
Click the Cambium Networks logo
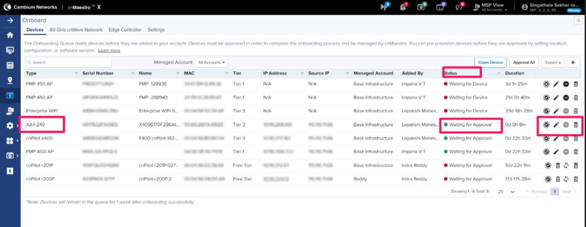(30, 7)
